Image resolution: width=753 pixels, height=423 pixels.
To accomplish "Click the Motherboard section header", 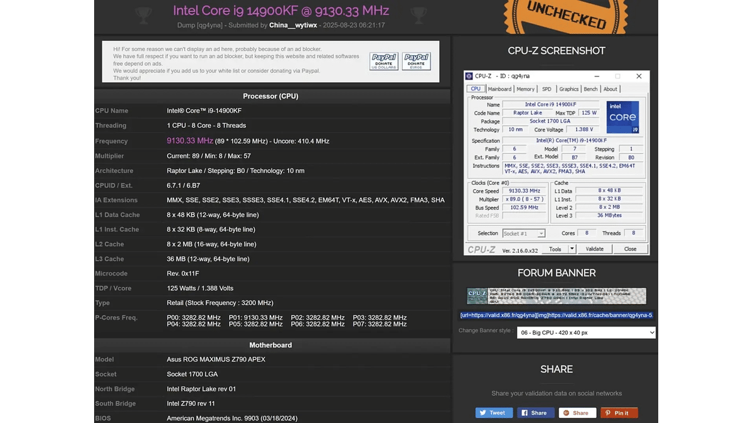I will [x=270, y=345].
